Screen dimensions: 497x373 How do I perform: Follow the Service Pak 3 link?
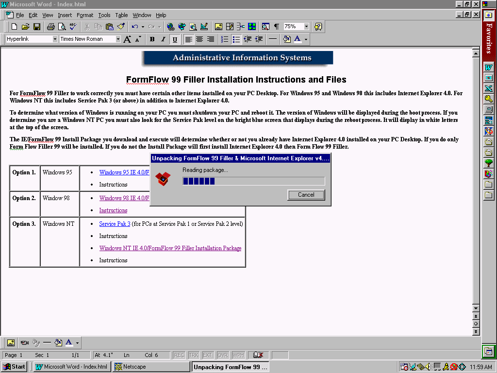click(115, 224)
